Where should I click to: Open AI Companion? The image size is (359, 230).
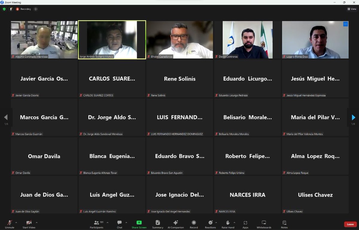click(176, 224)
